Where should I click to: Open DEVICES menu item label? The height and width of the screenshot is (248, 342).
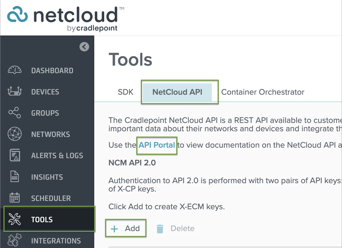pos(45,92)
